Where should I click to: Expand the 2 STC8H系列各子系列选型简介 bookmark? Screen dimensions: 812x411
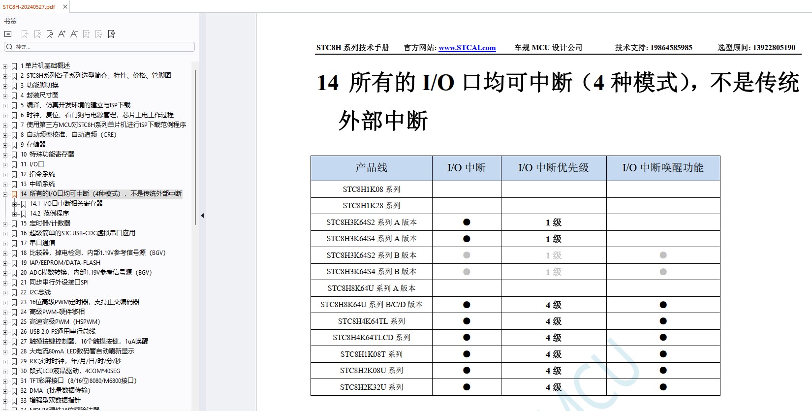pos(5,76)
